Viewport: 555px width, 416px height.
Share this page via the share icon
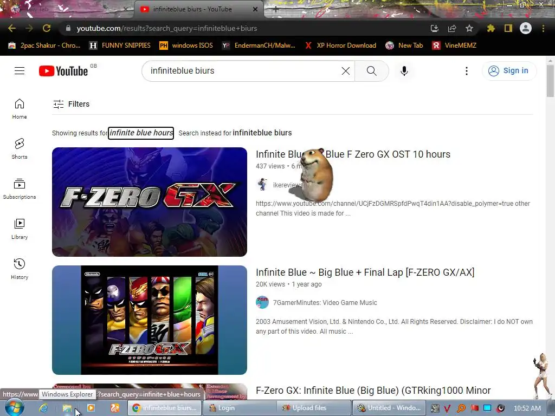tap(452, 28)
